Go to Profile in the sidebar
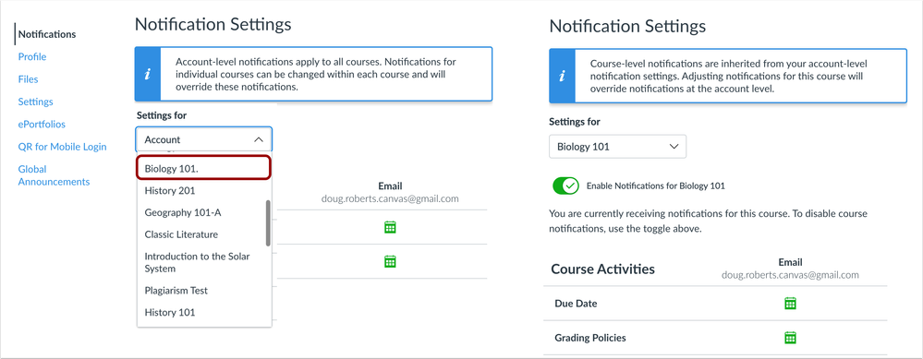This screenshot has width=923, height=359. point(32,56)
